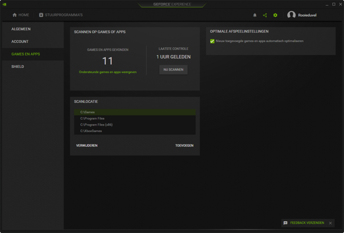
Task: Click the home house icon
Action: [x=14, y=15]
